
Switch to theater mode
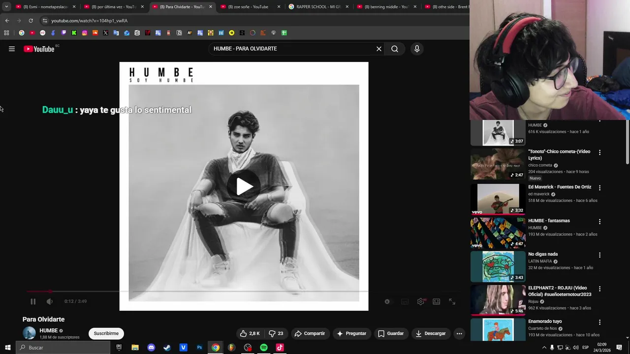(x=437, y=301)
